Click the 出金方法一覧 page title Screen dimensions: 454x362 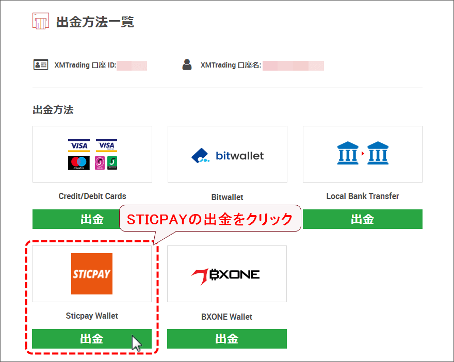[95, 22]
